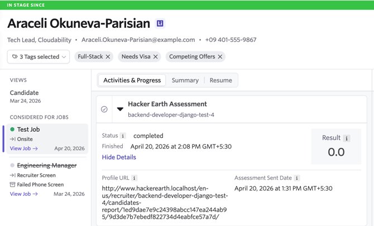Click the archive icon beside Failed Phone Screen

click(x=12, y=185)
